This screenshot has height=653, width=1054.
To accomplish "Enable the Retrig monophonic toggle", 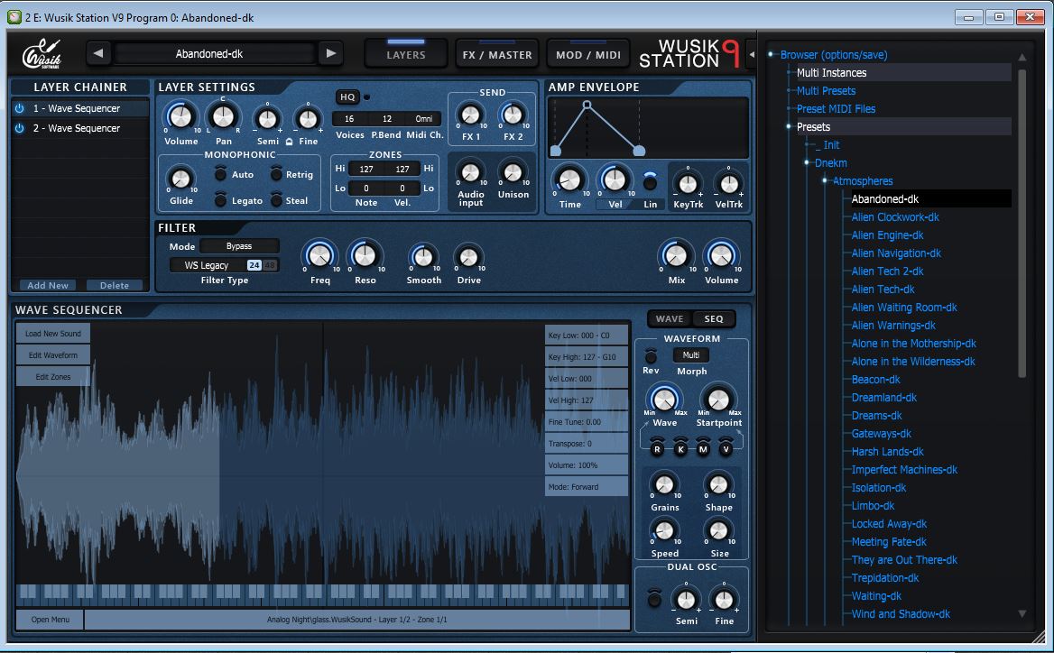I will click(x=276, y=174).
